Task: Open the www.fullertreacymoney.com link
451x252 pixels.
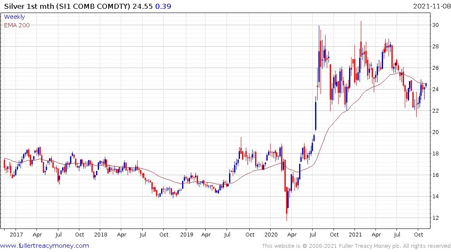Action: (44, 246)
